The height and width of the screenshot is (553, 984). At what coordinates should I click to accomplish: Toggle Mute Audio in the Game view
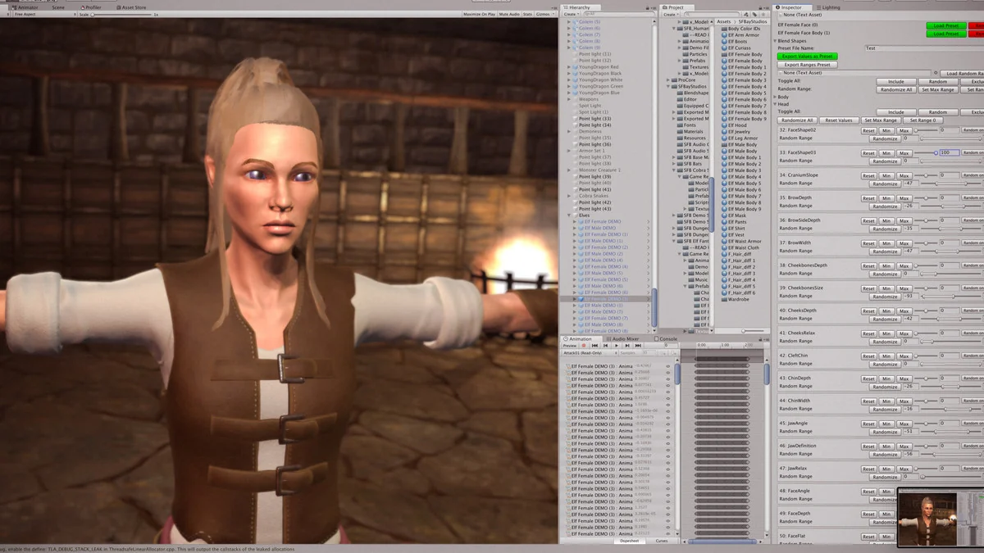pyautogui.click(x=508, y=14)
